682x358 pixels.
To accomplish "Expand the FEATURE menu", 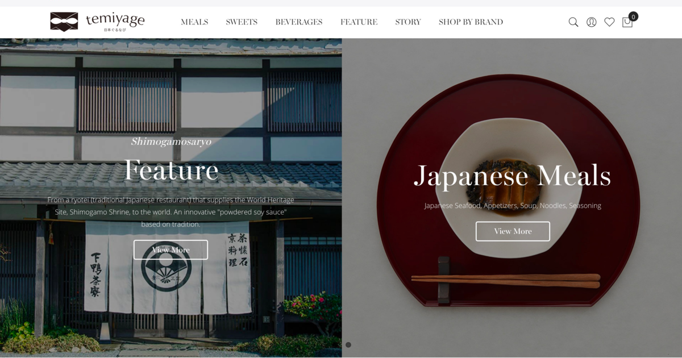I will point(359,22).
